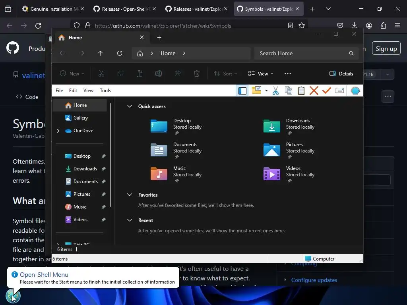This screenshot has height=305, width=407.
Task: Click the Explorer Forward arrow
Action: tap(81, 53)
